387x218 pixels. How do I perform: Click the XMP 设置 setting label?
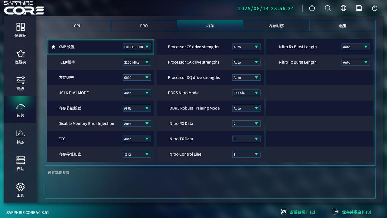(66, 47)
